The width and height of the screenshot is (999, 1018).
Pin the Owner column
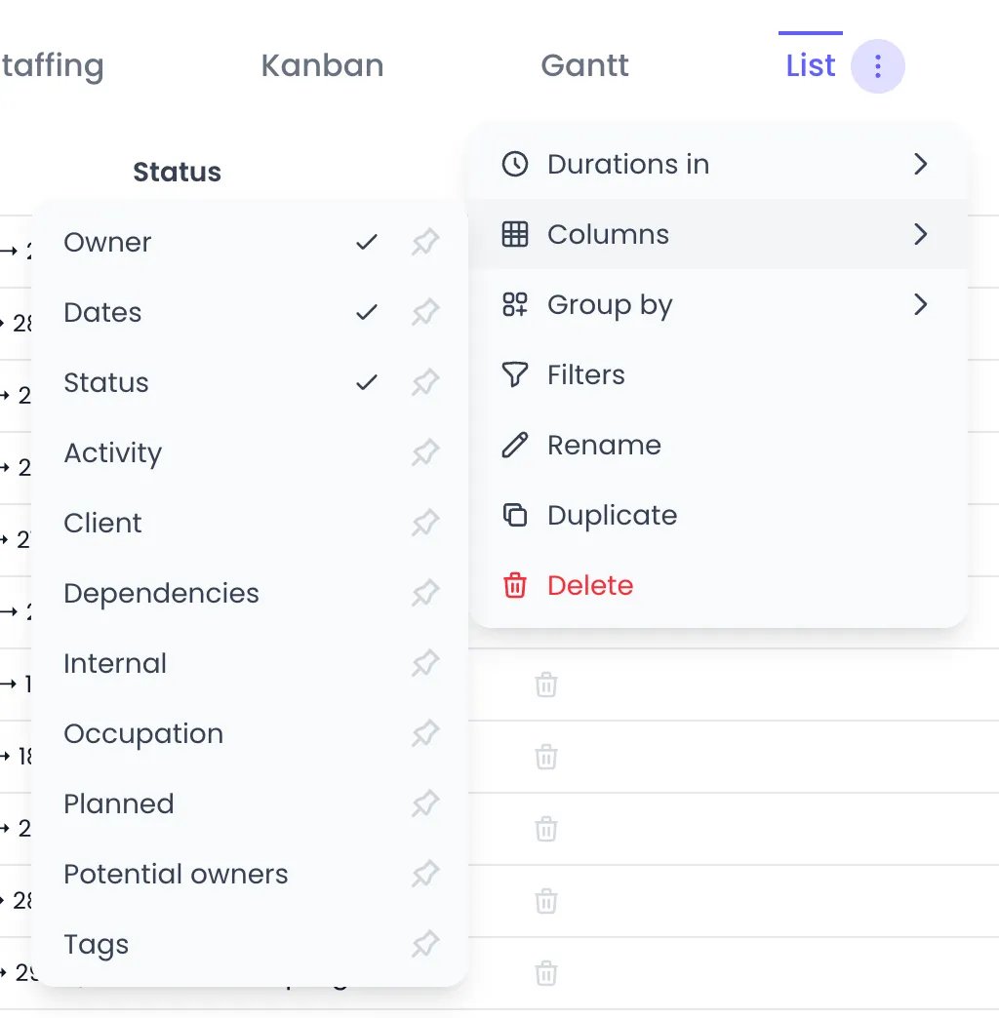point(425,242)
